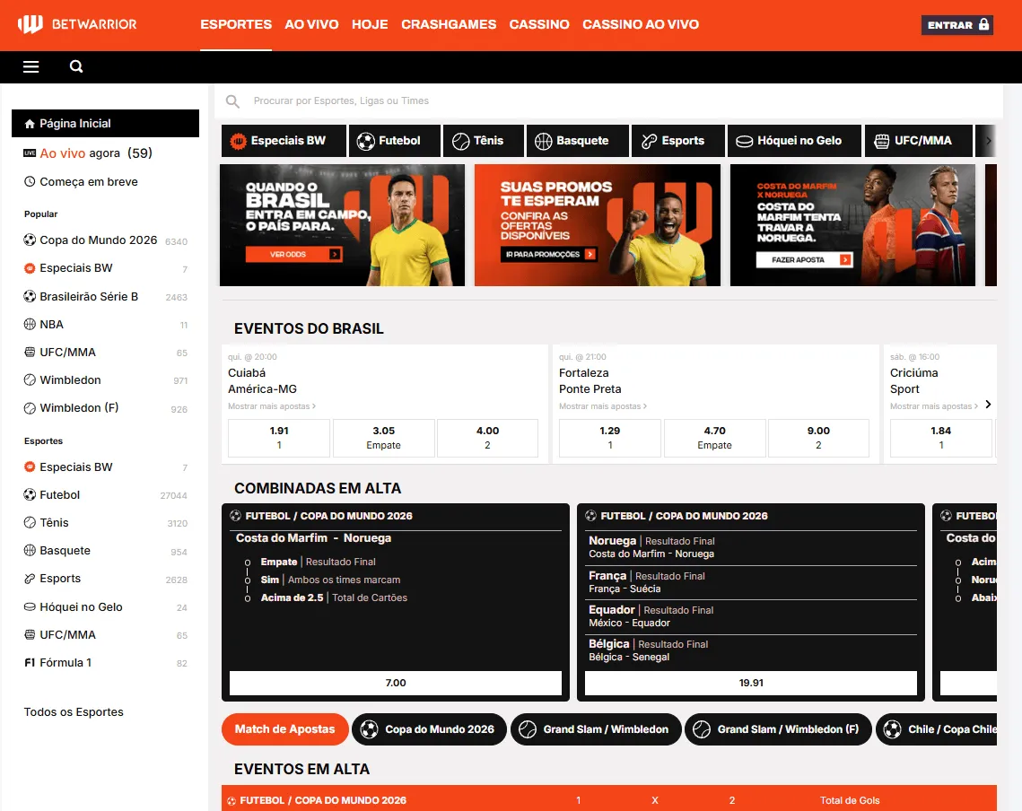1022x811 pixels.
Task: Open the promotions banner with cheering player
Action: pyautogui.click(x=597, y=225)
